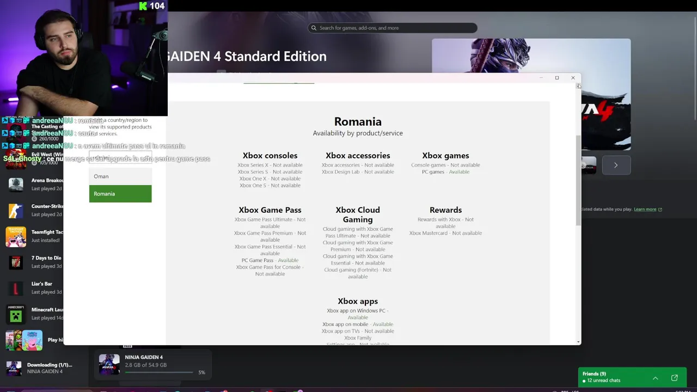Pop out the Friends panel
The width and height of the screenshot is (697, 392).
[674, 378]
